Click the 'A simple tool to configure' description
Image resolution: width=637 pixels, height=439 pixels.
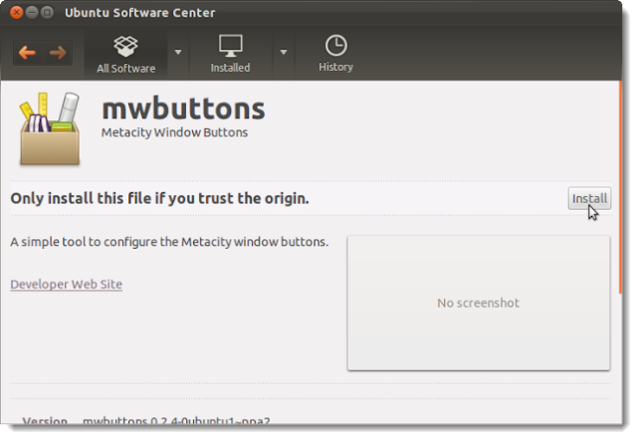169,242
